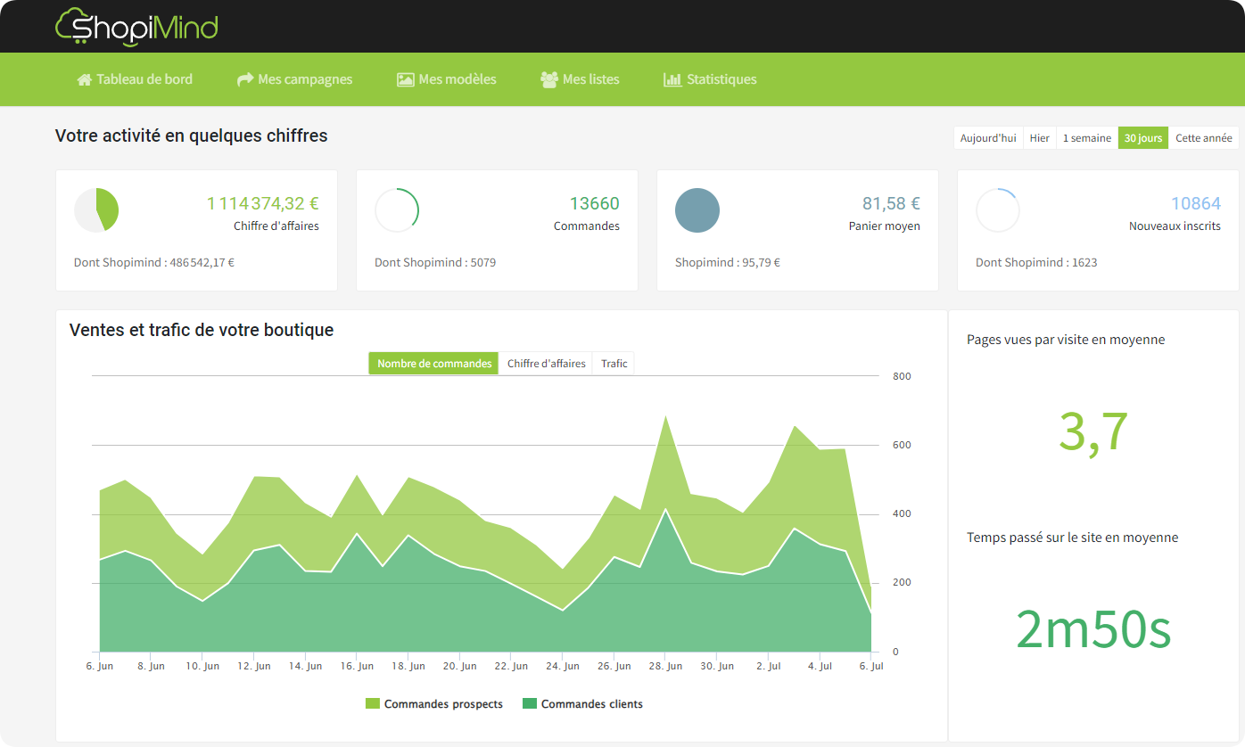The width and height of the screenshot is (1245, 747).
Task: Click the people icon beside Mes listes
Action: pos(549,79)
